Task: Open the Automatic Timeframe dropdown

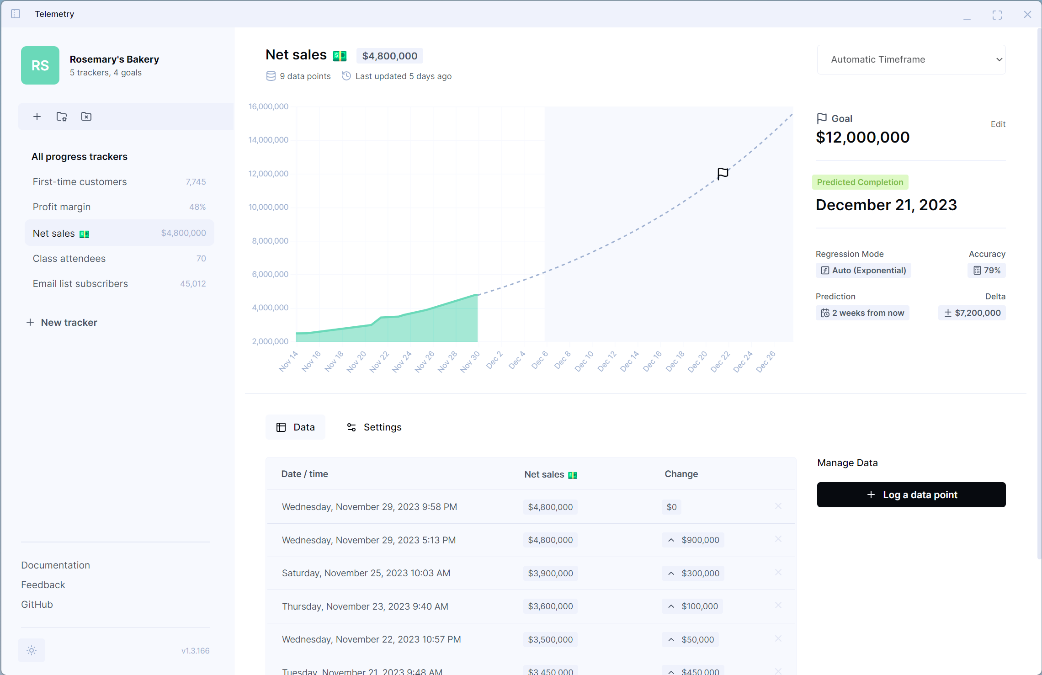Action: [x=911, y=59]
